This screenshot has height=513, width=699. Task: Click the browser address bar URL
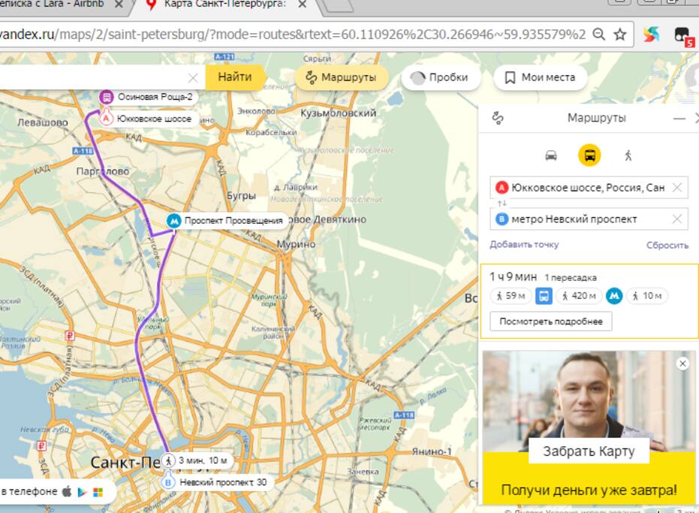292,35
